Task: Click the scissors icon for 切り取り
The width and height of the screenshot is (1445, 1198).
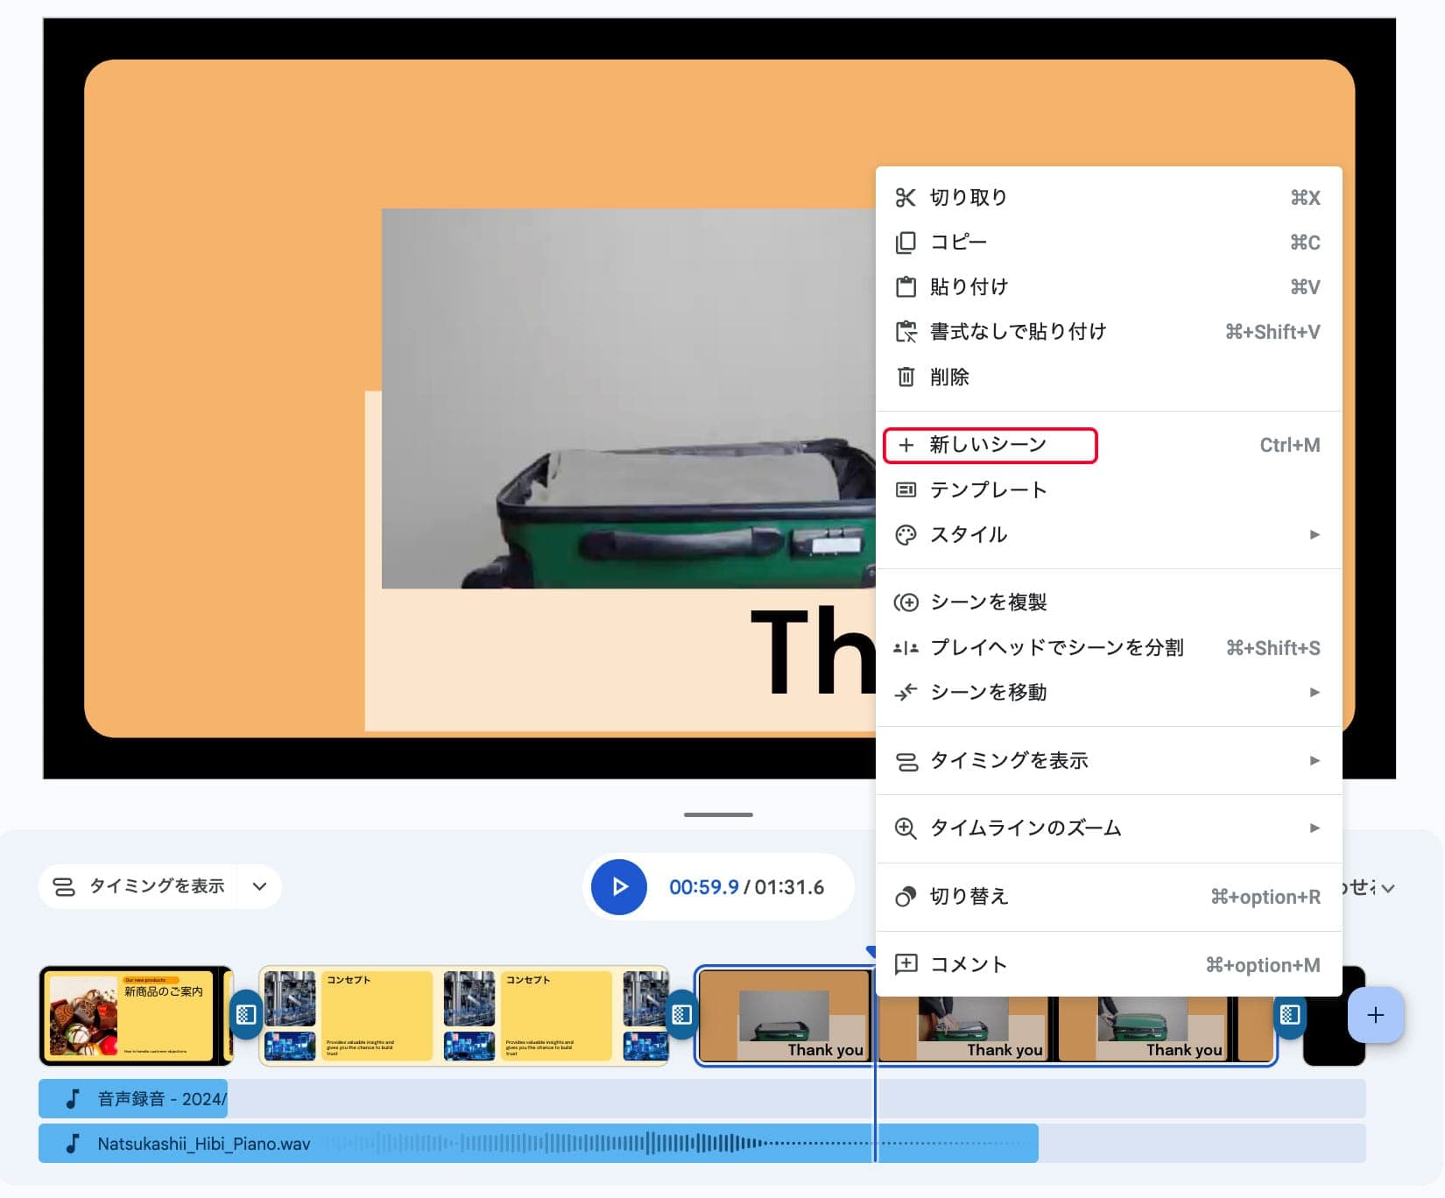Action: click(x=906, y=198)
